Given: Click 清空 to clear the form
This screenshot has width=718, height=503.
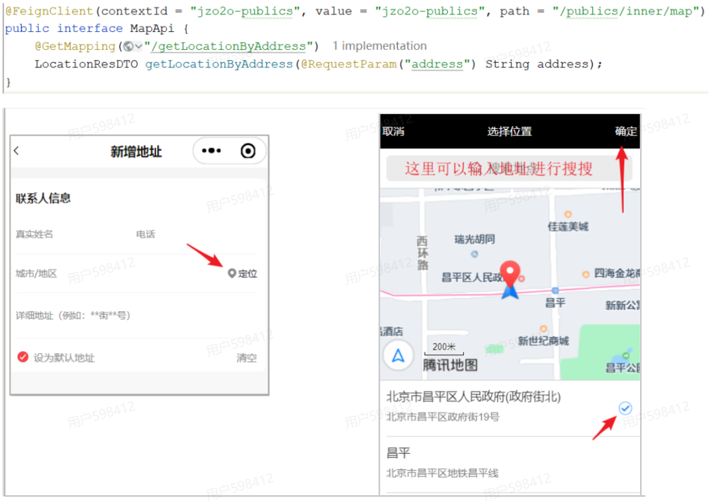Looking at the screenshot, I should tap(246, 357).
